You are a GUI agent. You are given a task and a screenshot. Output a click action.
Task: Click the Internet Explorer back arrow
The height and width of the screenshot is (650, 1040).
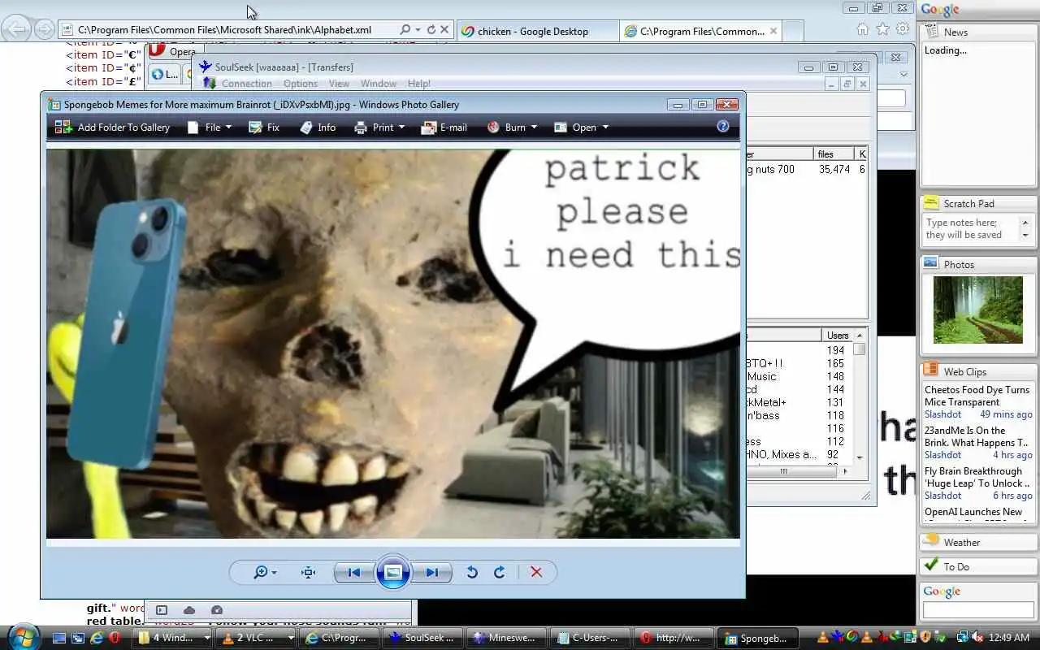pos(16,29)
